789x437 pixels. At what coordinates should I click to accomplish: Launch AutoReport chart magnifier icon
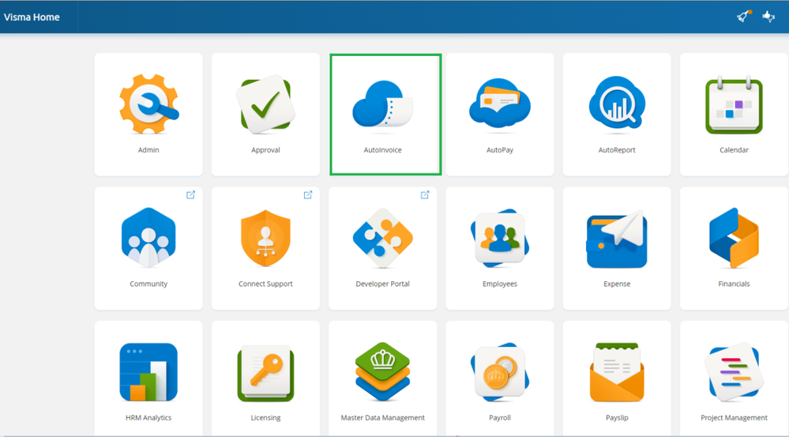pyautogui.click(x=617, y=103)
